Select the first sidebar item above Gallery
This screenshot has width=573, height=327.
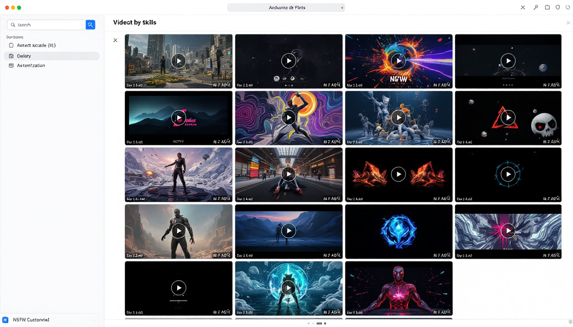coord(36,45)
